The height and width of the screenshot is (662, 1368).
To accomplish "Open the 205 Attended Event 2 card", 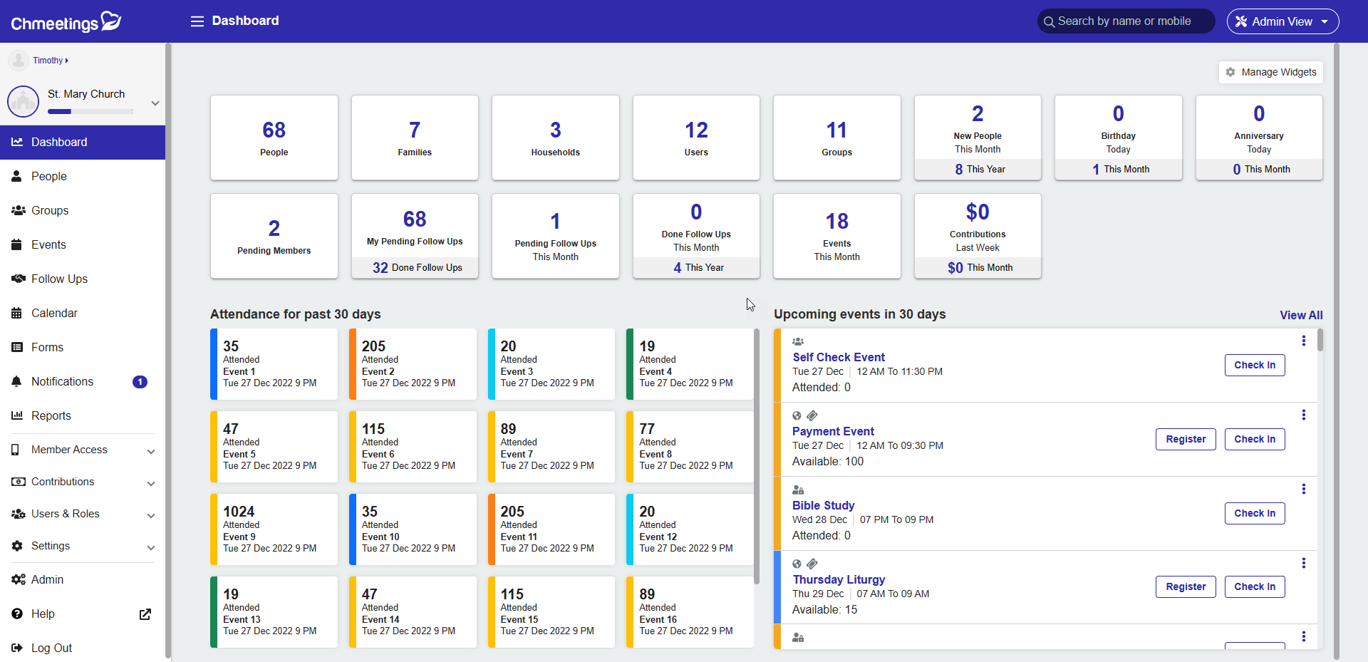I will point(413,364).
